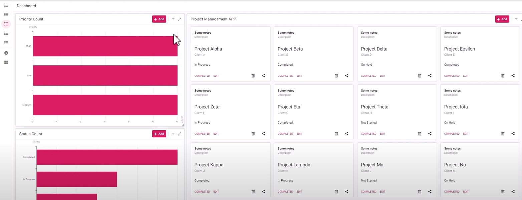This screenshot has width=522, height=200.
Task: Click the In Progress status bar in chart
Action: (77, 179)
